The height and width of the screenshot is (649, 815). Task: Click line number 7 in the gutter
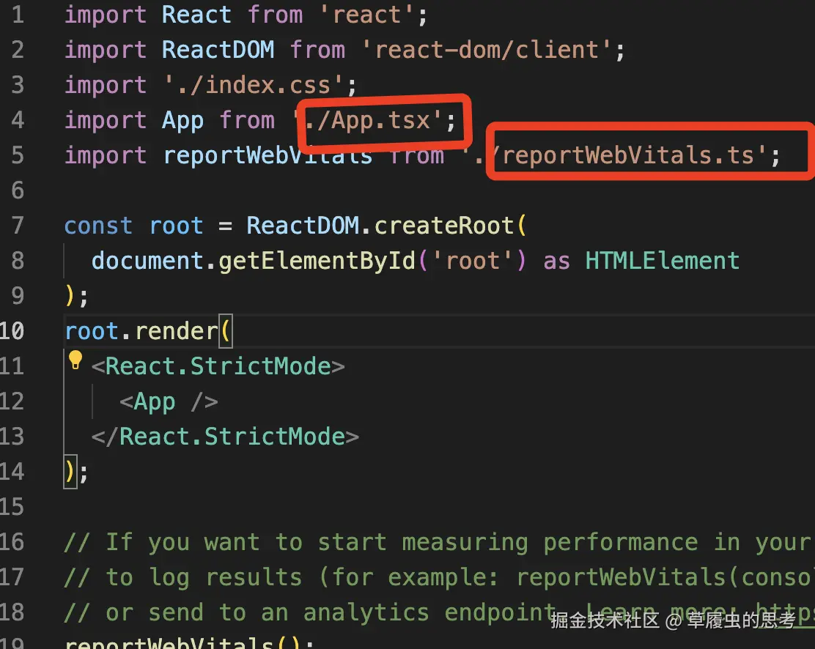tap(17, 226)
